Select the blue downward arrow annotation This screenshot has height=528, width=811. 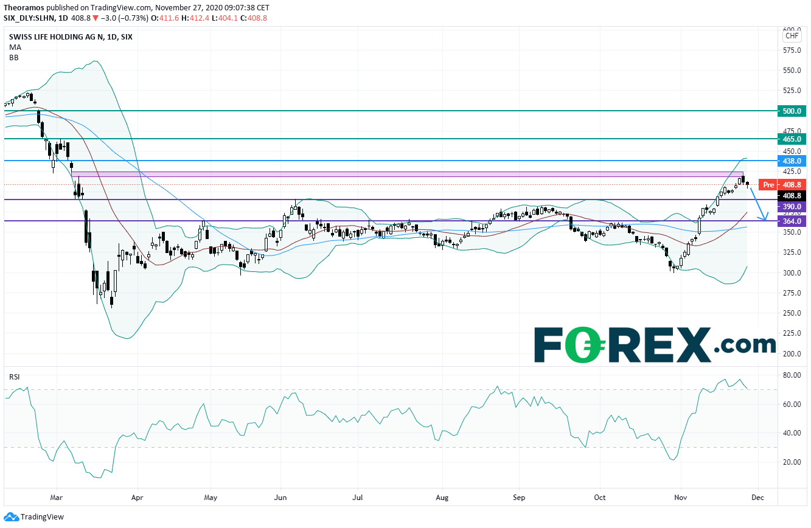(x=758, y=203)
